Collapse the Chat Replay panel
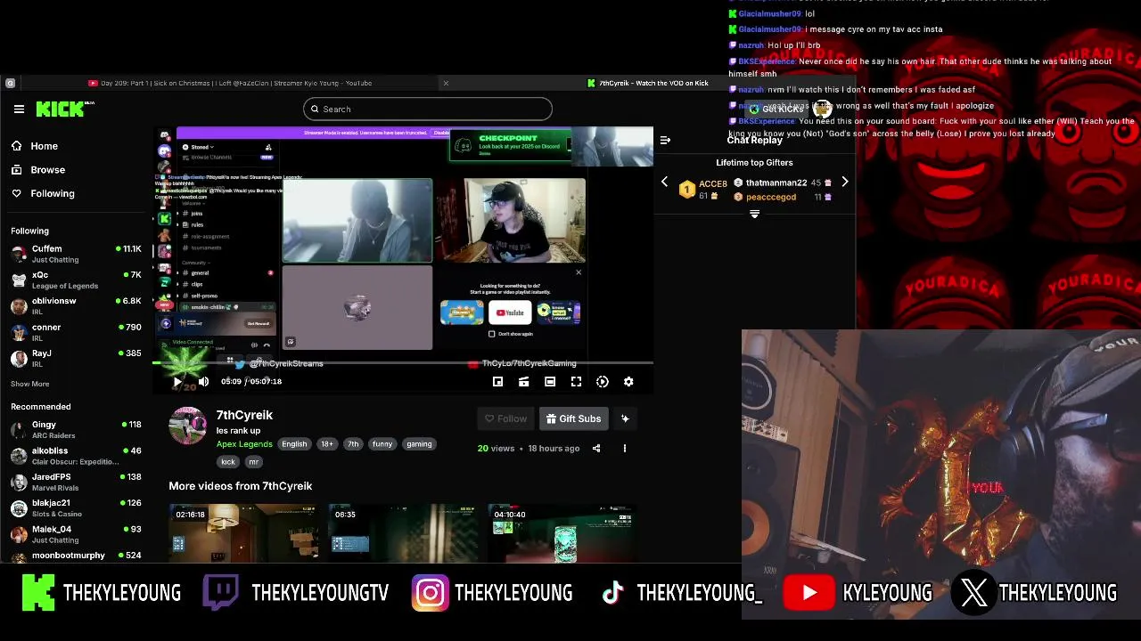Viewport: 1141px width, 641px height. [x=665, y=140]
